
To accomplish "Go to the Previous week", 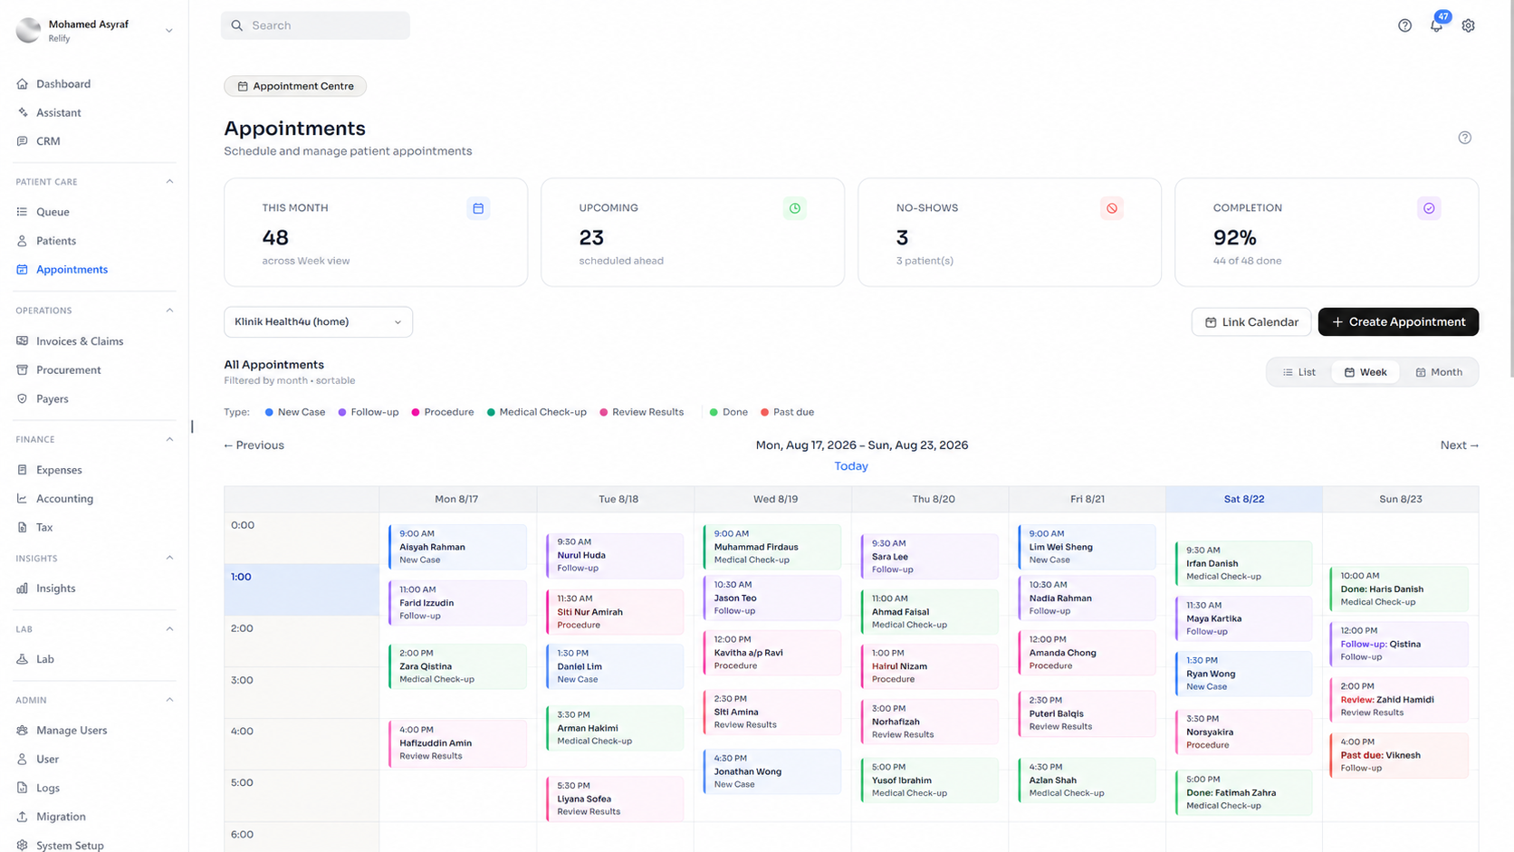I will tap(254, 445).
